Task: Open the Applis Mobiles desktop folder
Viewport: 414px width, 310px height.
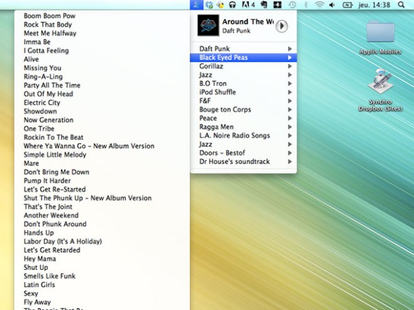Action: click(380, 37)
